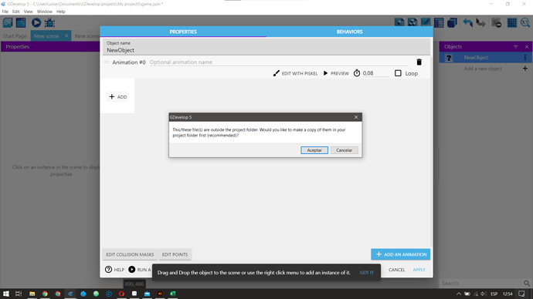Open the project manager icon in toolbar
The width and height of the screenshot is (533, 299).
[8, 22]
